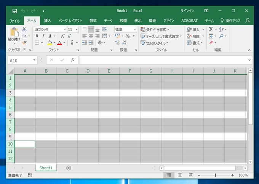The image size is (259, 184).
Task: Switch to the 挿入 ribbon tab
Action: point(47,21)
